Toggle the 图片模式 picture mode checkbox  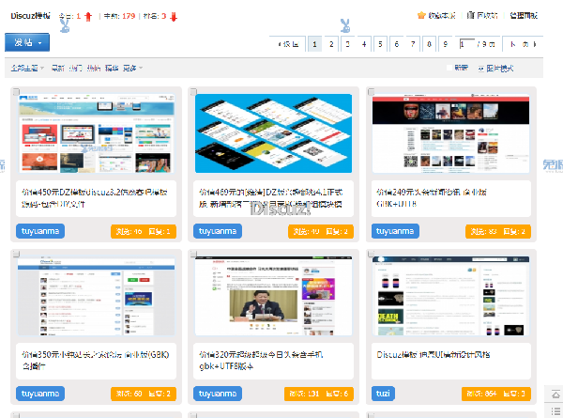point(481,69)
